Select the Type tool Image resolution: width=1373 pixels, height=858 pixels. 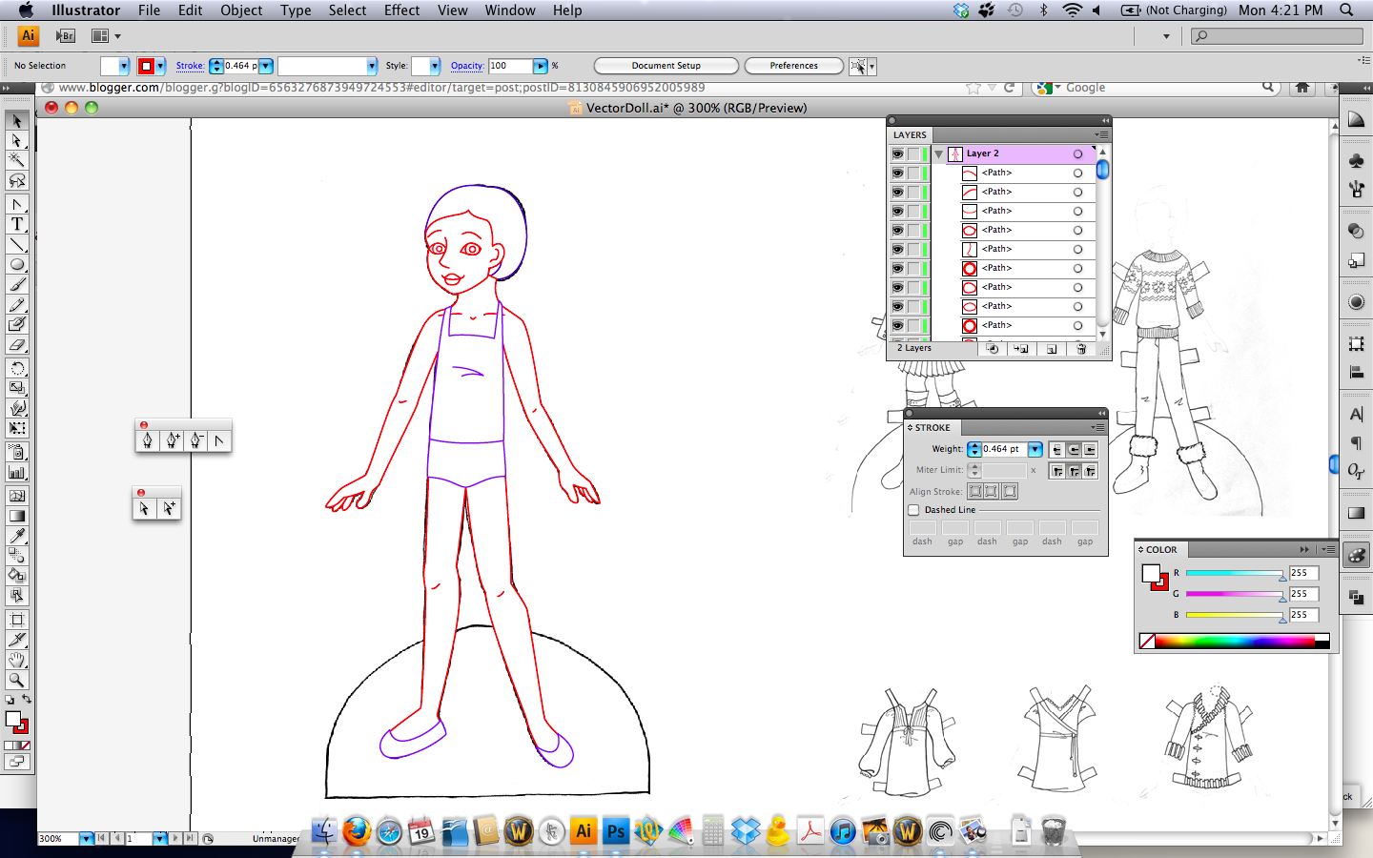point(17,223)
